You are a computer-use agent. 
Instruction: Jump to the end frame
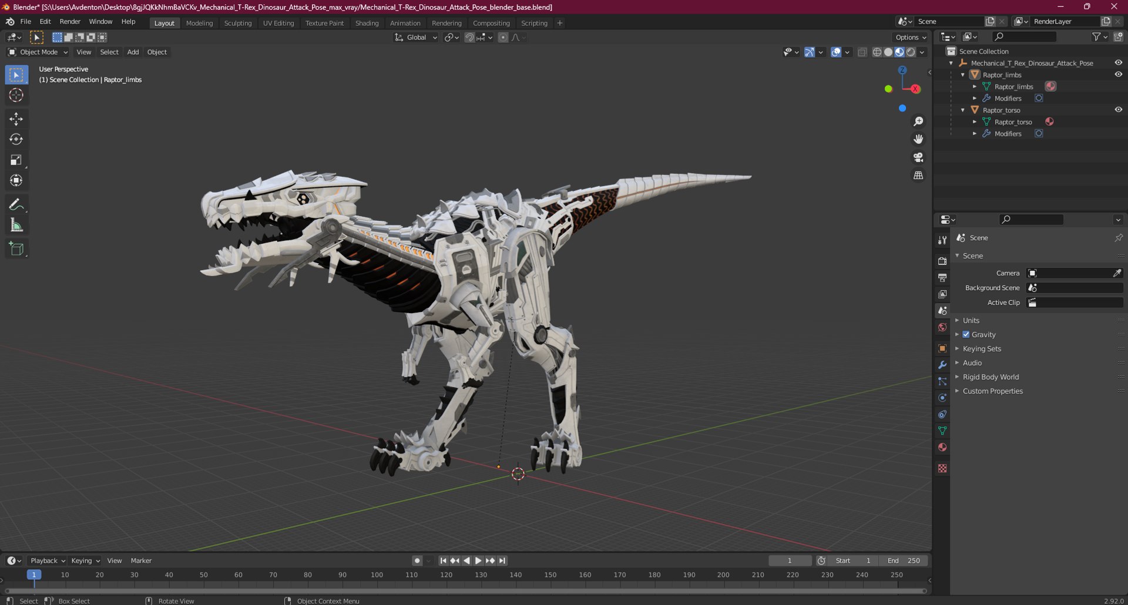[502, 560]
